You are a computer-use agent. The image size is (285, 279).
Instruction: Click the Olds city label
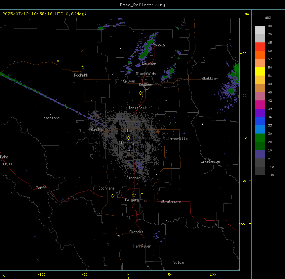[x=128, y=131]
